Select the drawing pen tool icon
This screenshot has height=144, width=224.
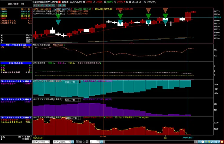219,142
